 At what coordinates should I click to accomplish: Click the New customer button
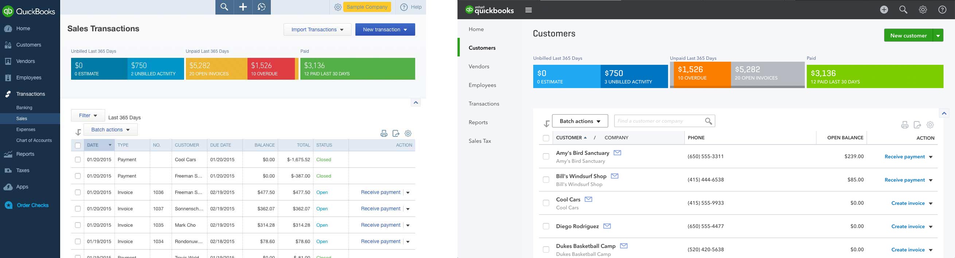[908, 36]
